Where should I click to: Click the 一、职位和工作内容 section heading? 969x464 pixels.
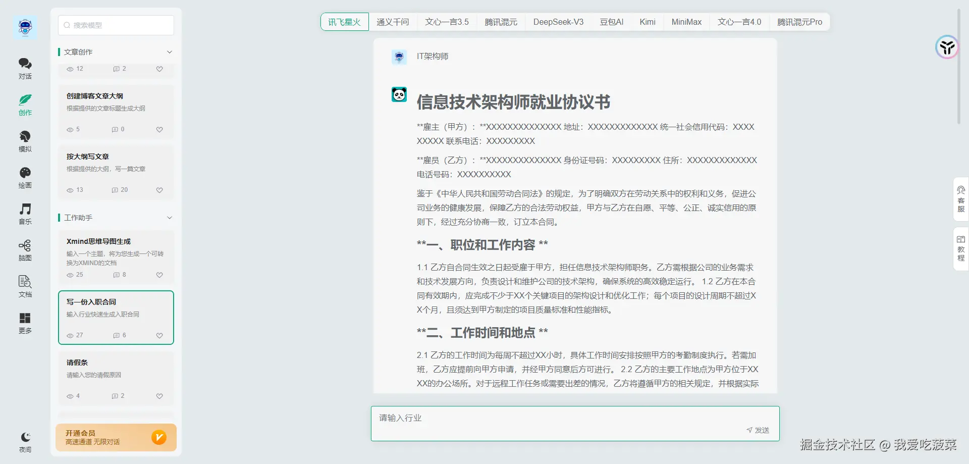point(482,245)
